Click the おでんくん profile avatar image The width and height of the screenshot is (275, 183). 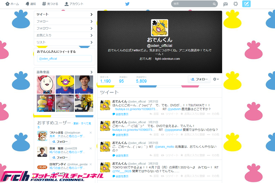click(x=159, y=27)
